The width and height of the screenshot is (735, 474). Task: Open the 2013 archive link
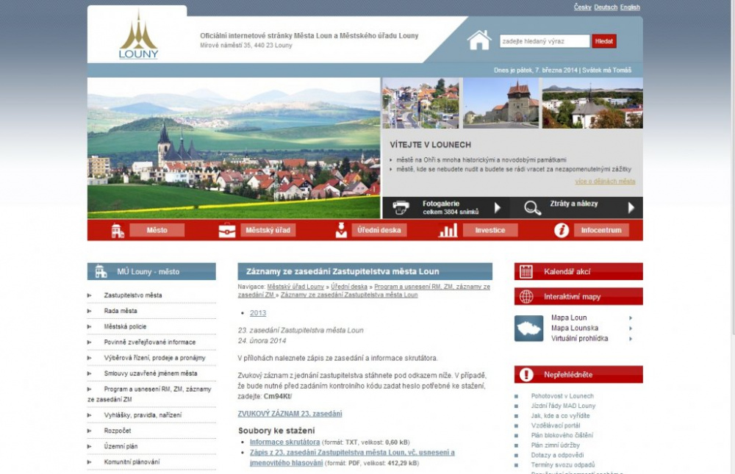(x=258, y=313)
